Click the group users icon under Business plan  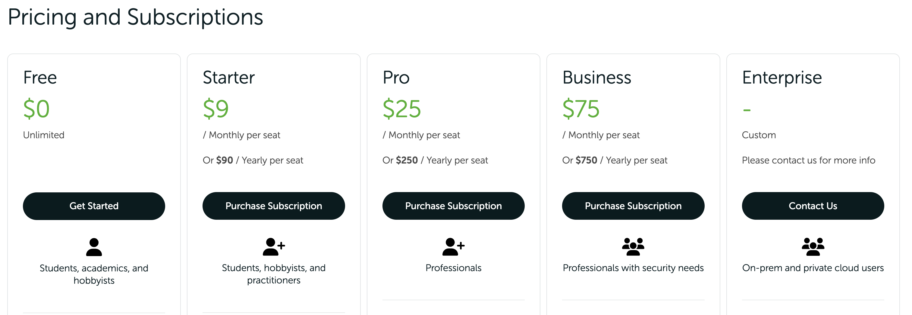633,246
